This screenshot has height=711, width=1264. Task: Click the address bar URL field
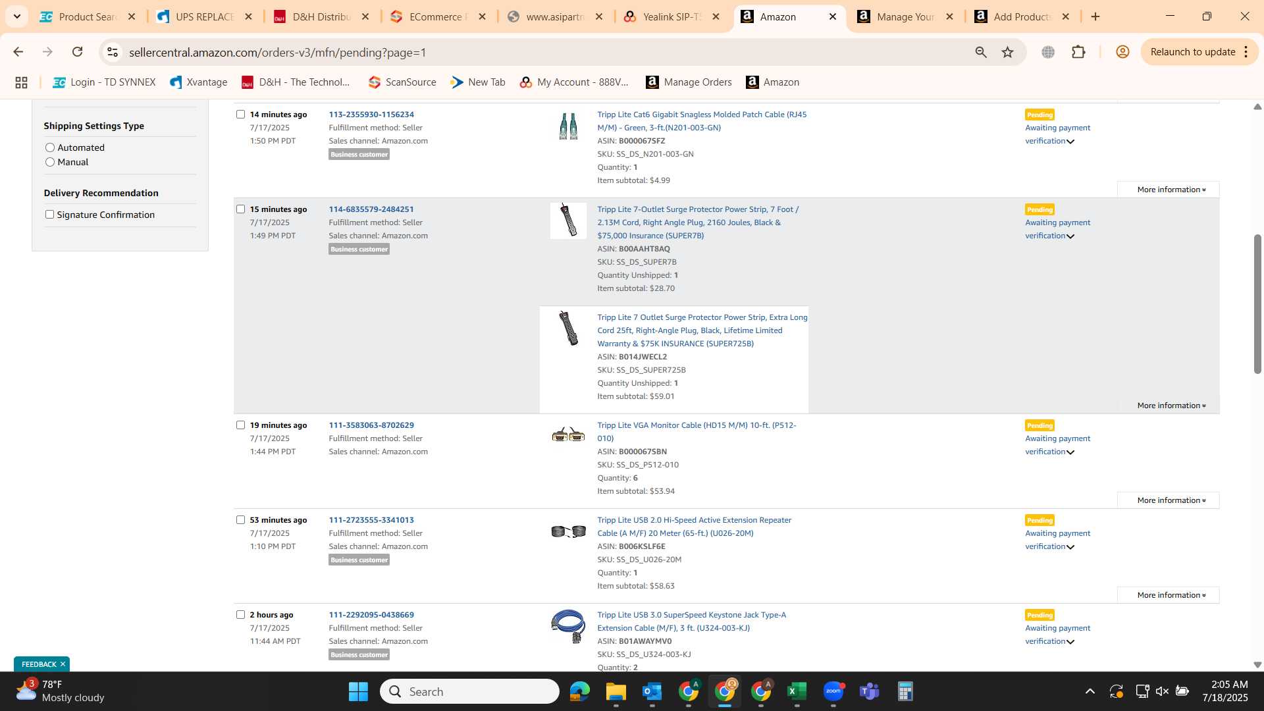click(540, 52)
